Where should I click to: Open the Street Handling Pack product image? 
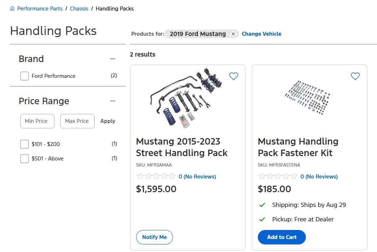(x=186, y=98)
